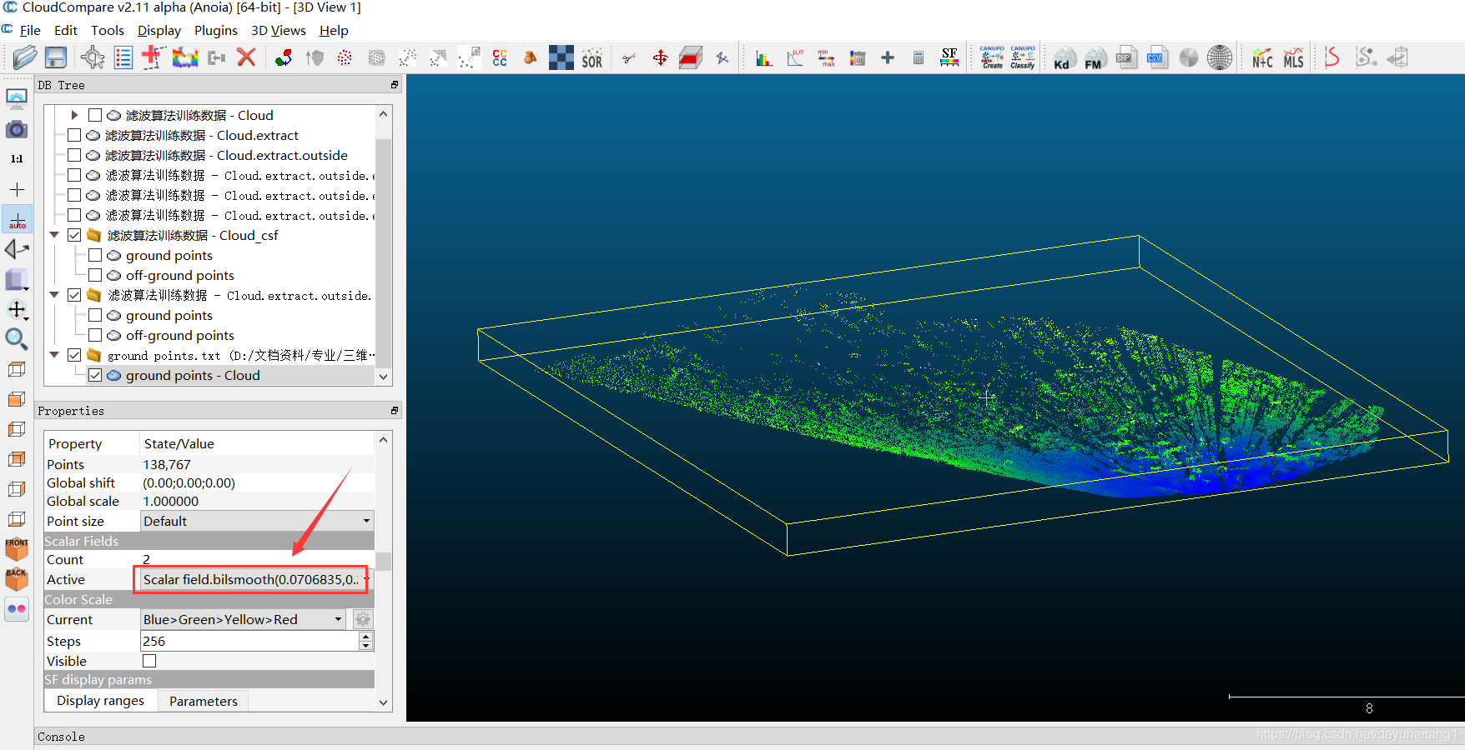
Task: Click the N+C normals plugin icon
Action: point(1262,57)
